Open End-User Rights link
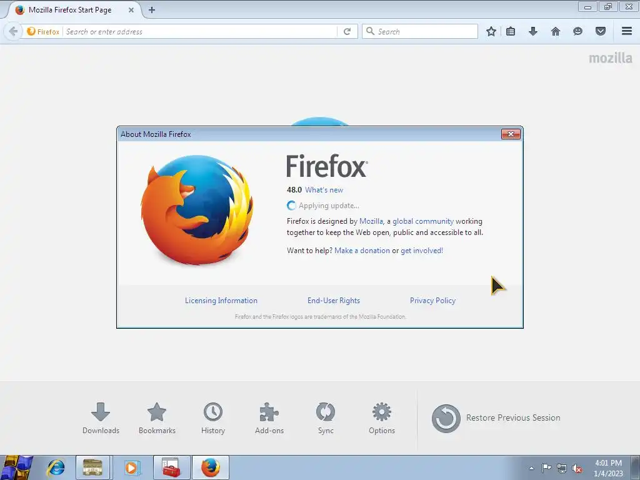640x480 pixels. coord(334,301)
